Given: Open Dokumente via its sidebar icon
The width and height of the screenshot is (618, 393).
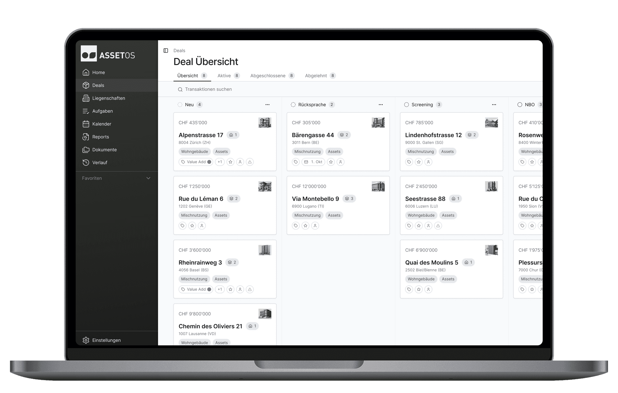Looking at the screenshot, I should pos(86,150).
